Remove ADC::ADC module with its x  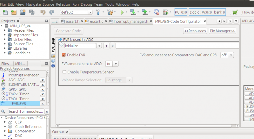pos(43,80)
